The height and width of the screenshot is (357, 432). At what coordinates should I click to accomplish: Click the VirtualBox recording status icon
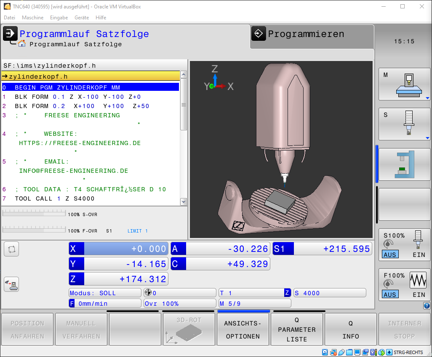365,352
